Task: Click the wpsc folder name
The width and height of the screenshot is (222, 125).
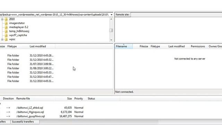Action: click(12, 39)
